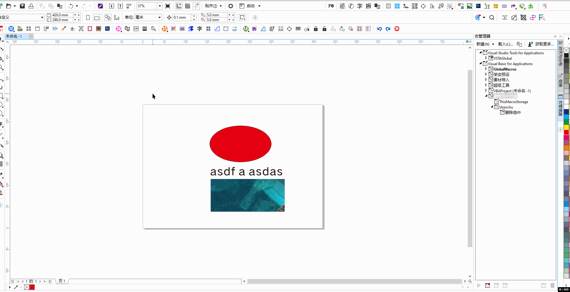Click the delete trash icon in macro manager
The image size is (570, 292).
[x=552, y=285]
